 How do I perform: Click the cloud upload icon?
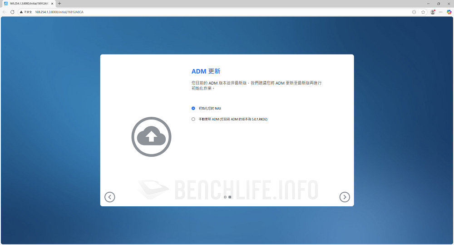[151, 136]
